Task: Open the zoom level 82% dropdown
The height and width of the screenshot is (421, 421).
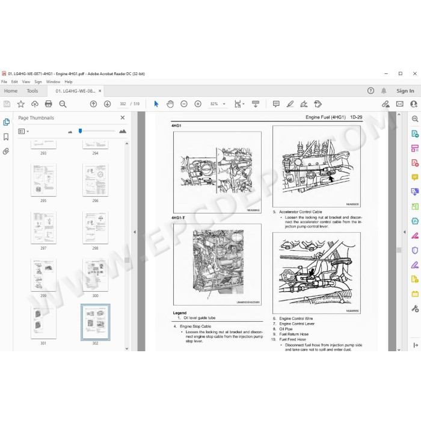Action: pos(224,104)
